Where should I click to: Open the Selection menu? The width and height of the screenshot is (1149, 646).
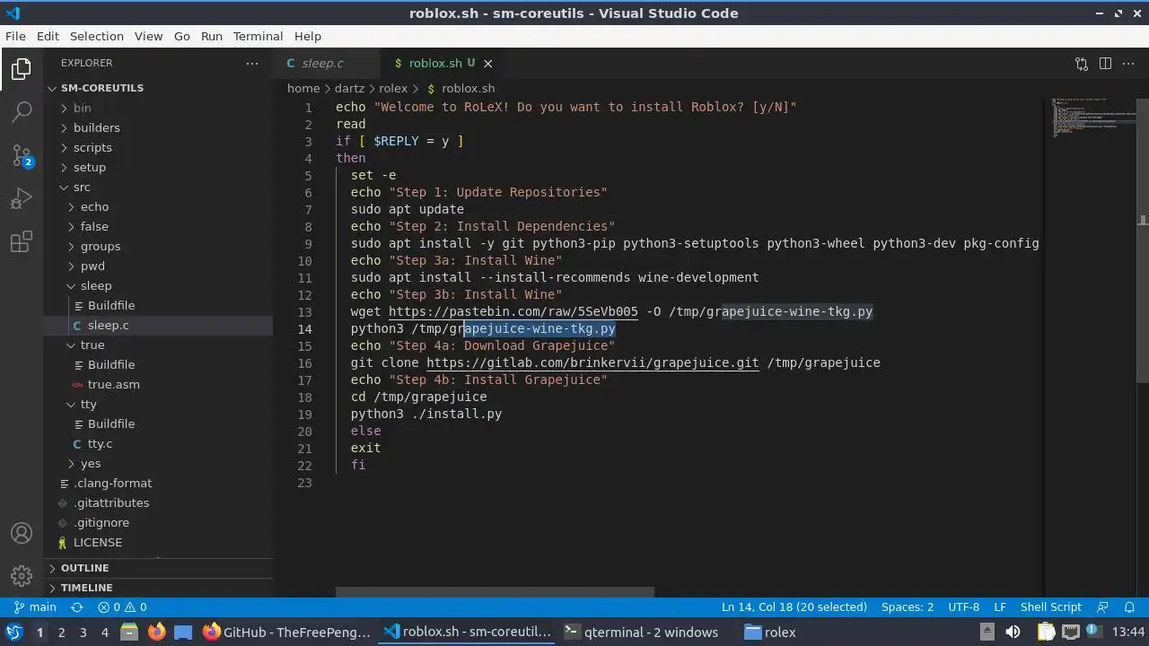(x=97, y=36)
